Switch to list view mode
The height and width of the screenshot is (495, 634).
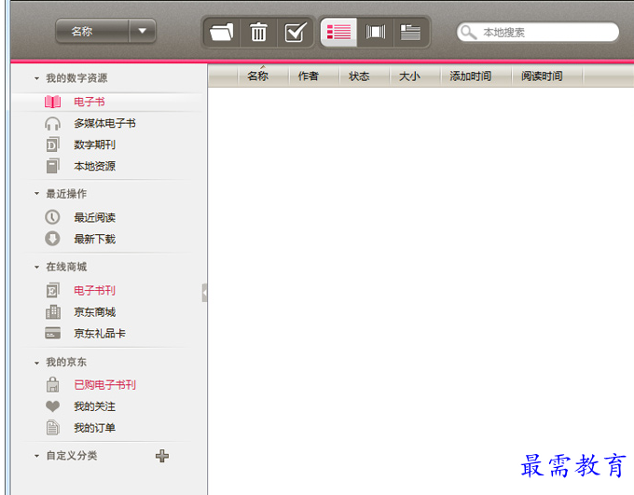coord(338,33)
